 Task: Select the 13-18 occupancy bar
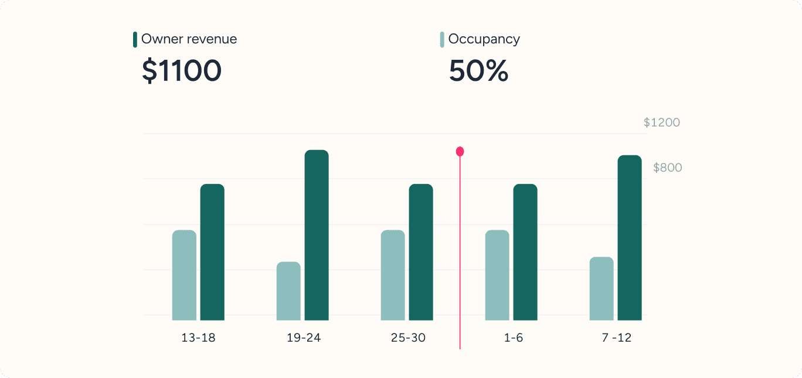(x=184, y=275)
